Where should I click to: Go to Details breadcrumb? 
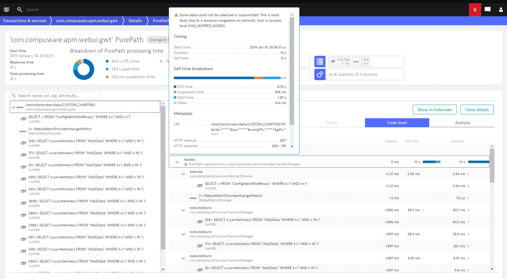pyautogui.click(x=135, y=21)
